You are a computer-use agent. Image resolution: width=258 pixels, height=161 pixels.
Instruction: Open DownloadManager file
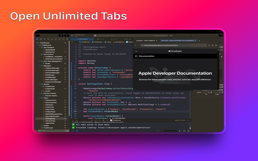[x=52, y=73]
